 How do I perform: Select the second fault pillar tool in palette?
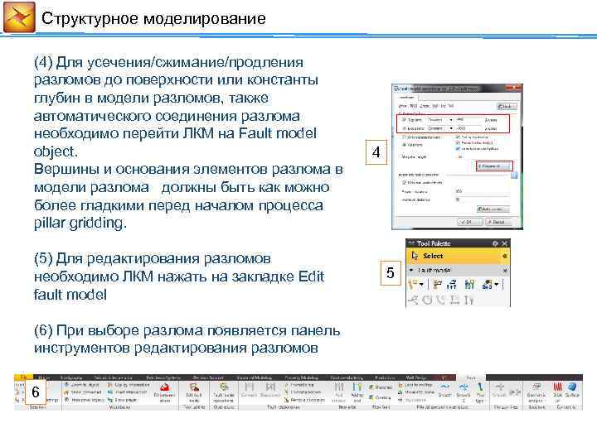coord(438,284)
